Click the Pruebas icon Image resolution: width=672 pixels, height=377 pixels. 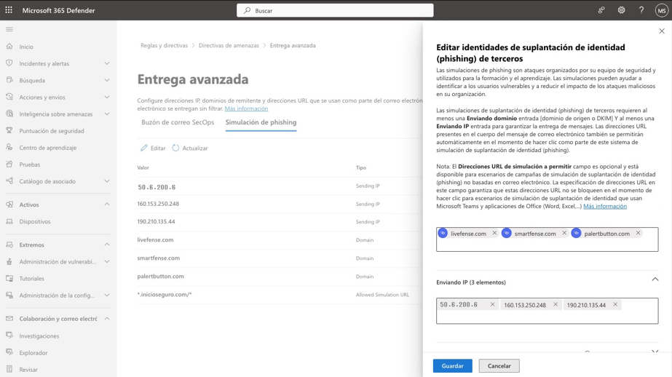pos(9,164)
